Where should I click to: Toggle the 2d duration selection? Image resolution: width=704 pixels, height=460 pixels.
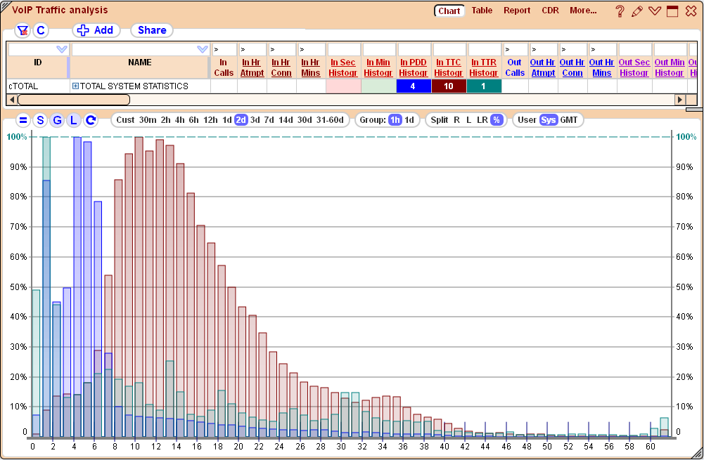tap(241, 119)
